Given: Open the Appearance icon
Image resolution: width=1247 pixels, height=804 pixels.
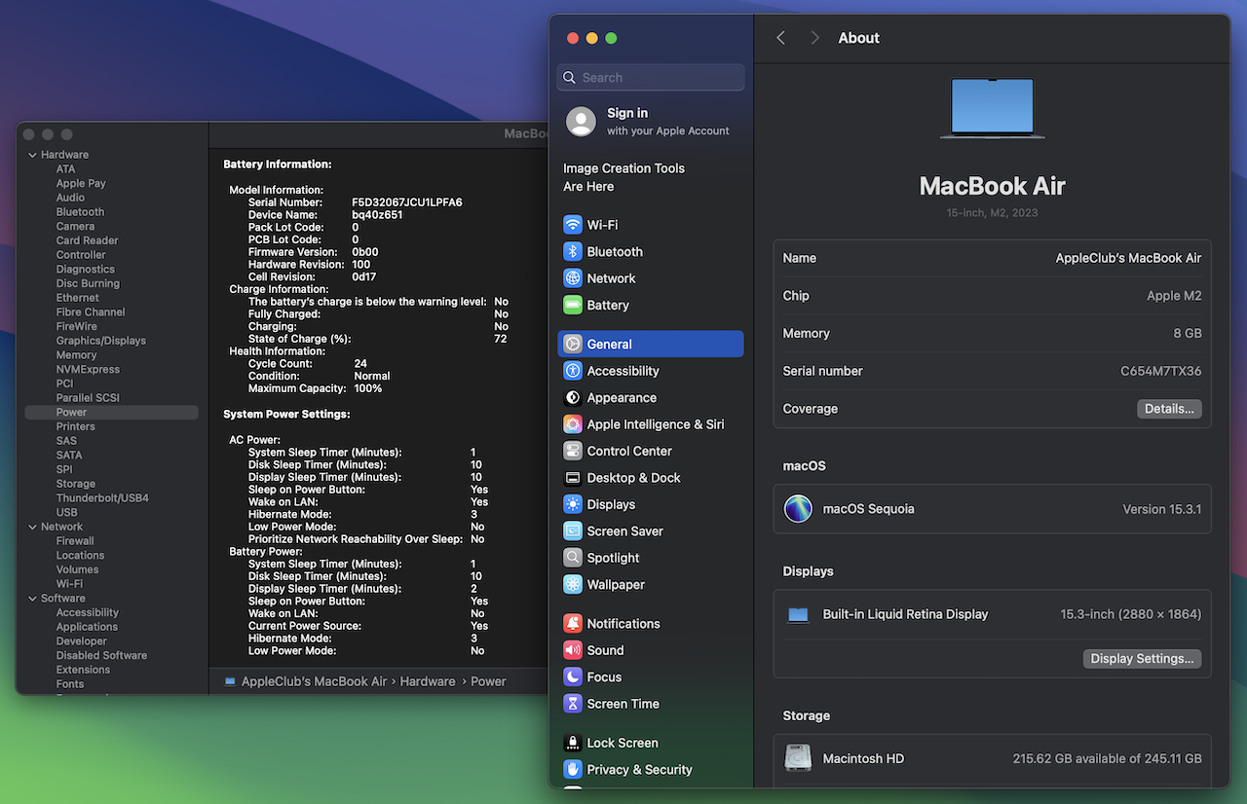Looking at the screenshot, I should [x=573, y=397].
